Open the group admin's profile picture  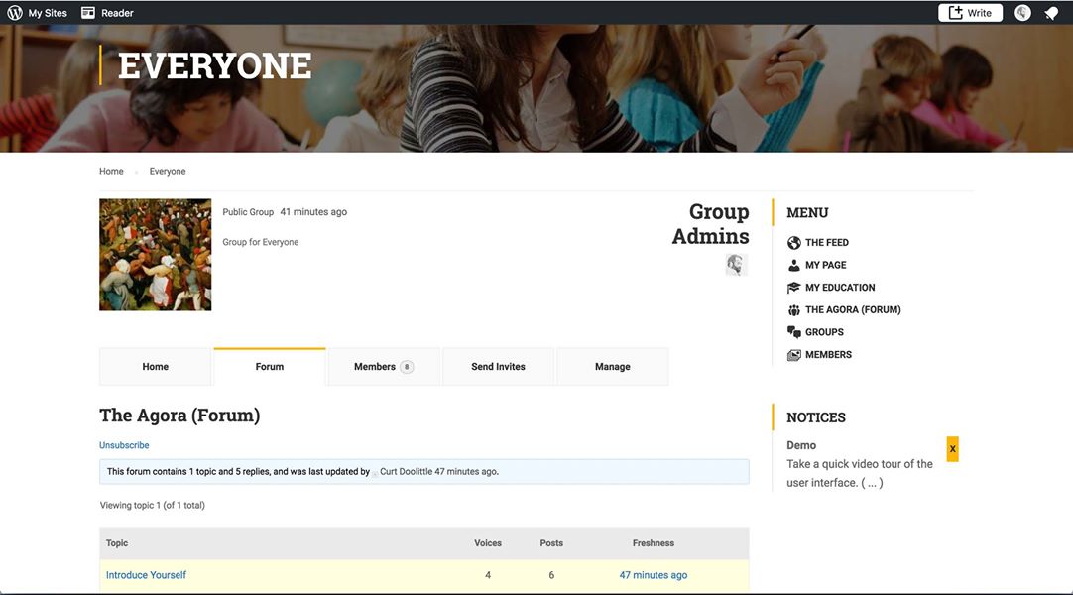point(735,265)
